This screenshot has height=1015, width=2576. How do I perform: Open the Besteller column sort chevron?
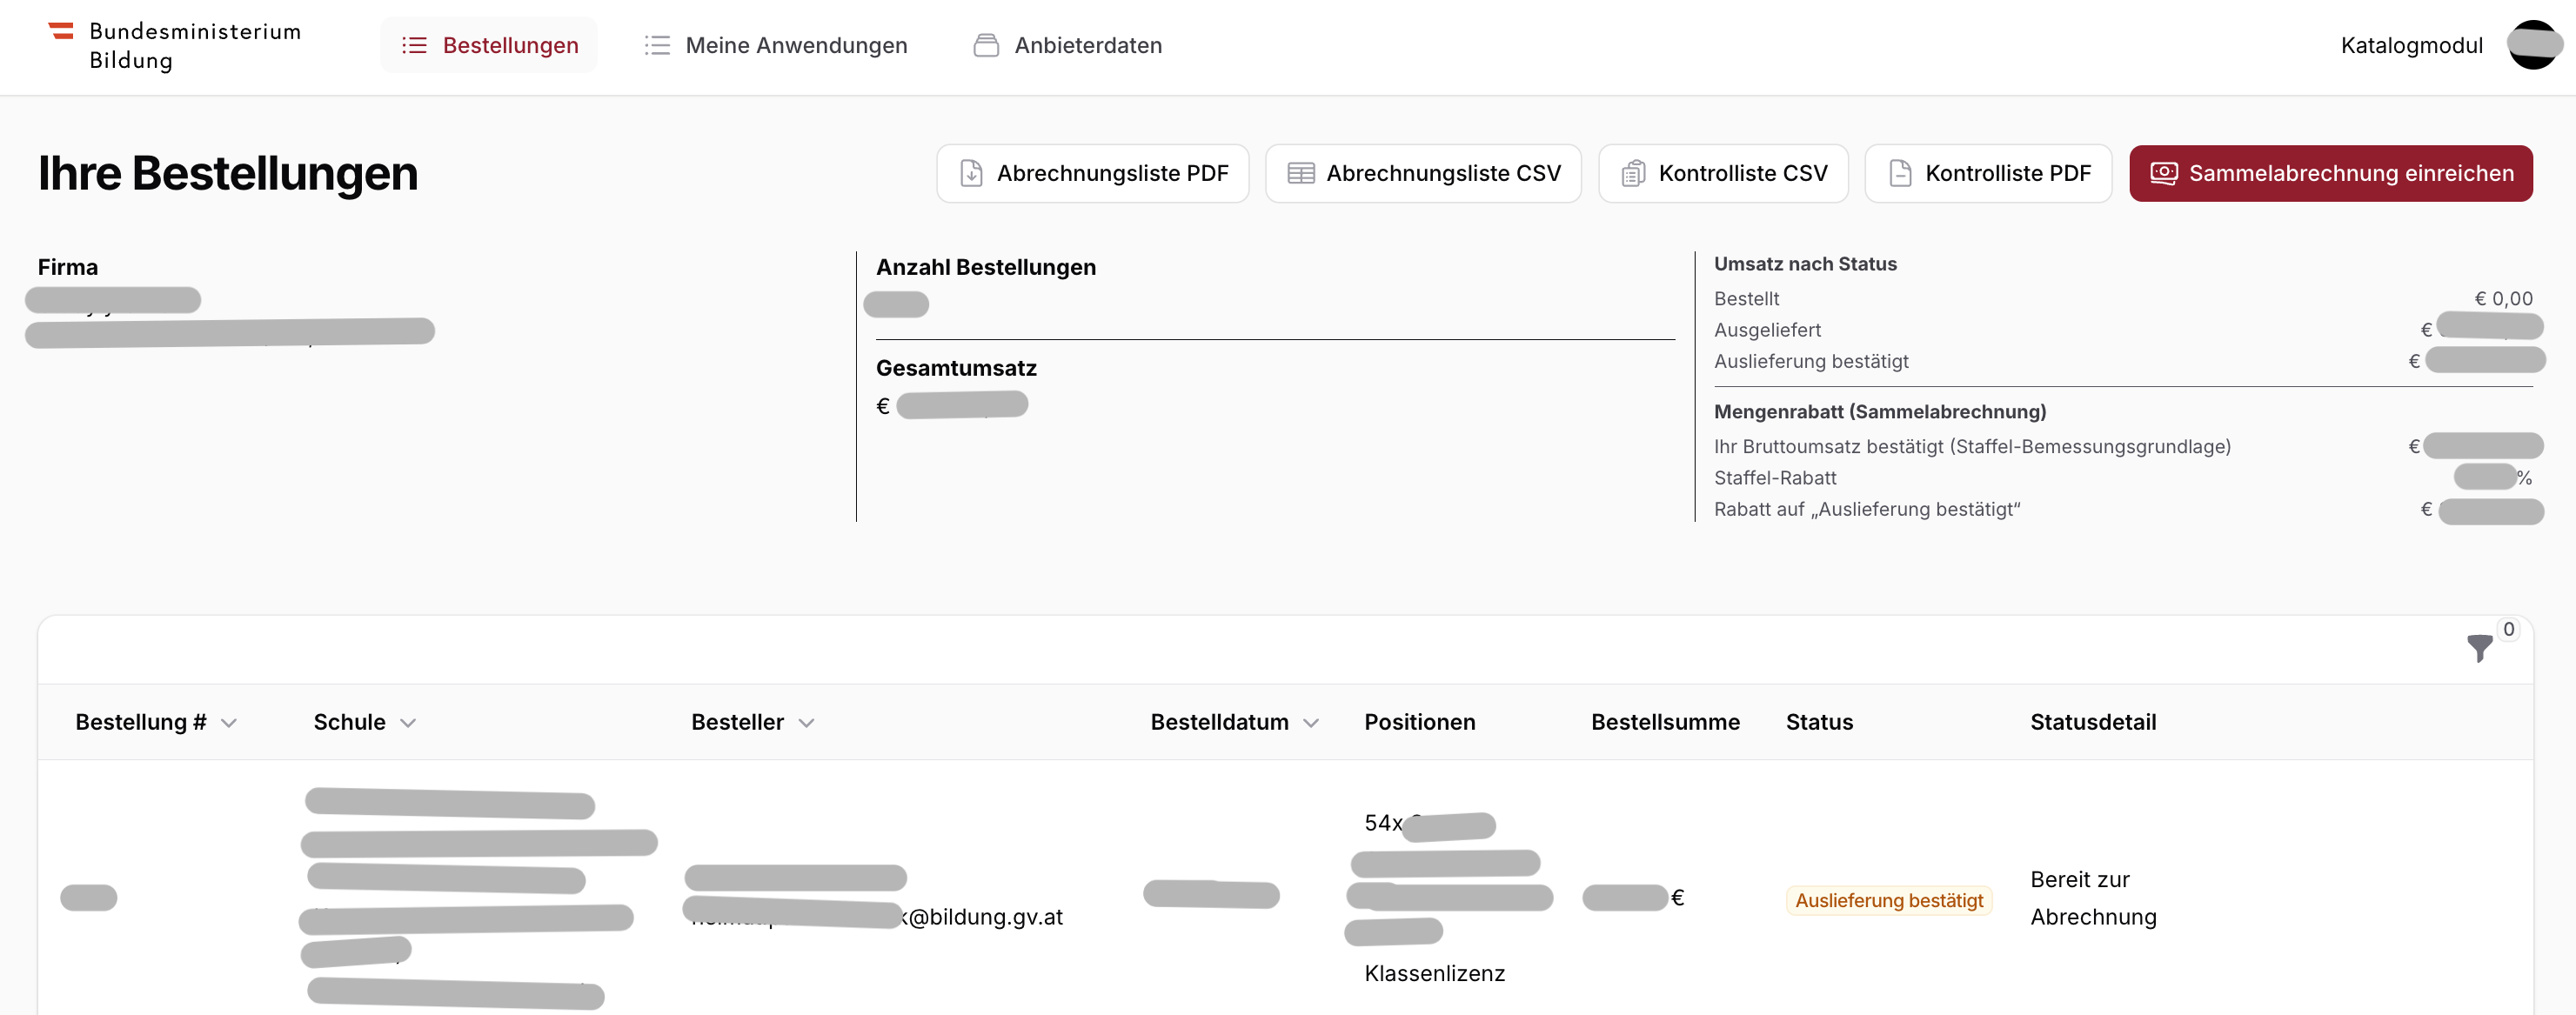coord(807,723)
